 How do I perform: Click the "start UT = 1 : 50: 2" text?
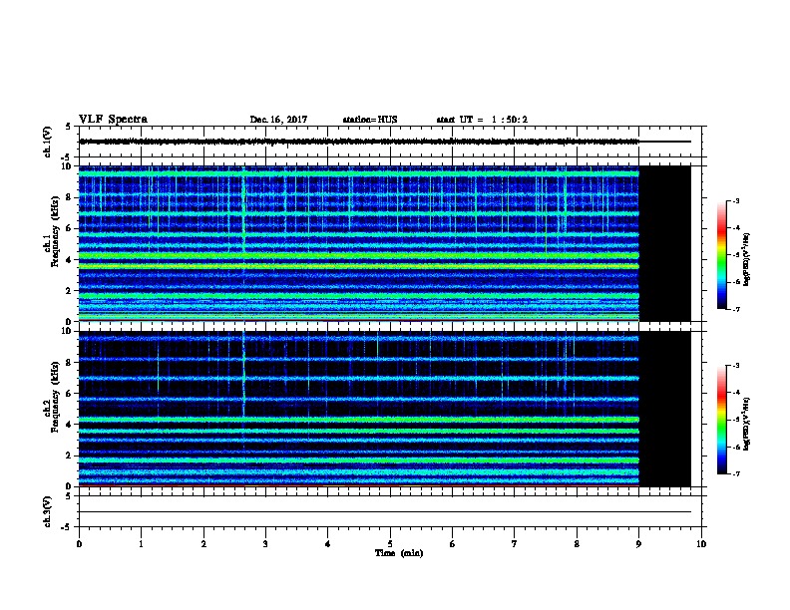tap(482, 120)
